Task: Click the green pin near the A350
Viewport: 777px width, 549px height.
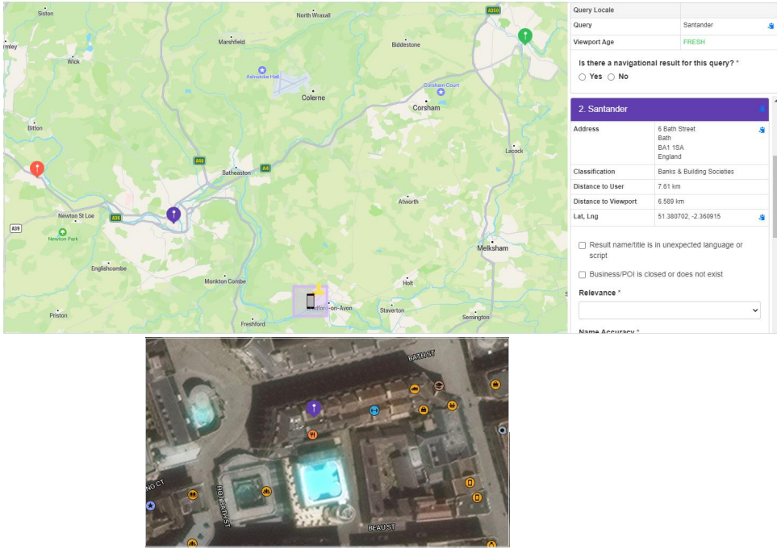Action: point(524,35)
